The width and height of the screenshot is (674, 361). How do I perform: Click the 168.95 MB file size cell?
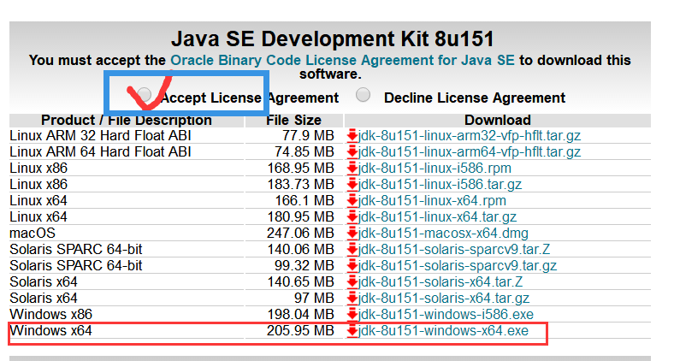301,168
